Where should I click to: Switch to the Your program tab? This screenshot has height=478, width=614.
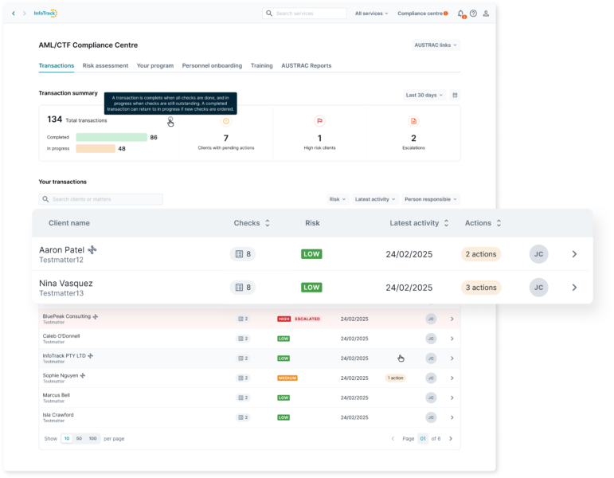coord(155,65)
